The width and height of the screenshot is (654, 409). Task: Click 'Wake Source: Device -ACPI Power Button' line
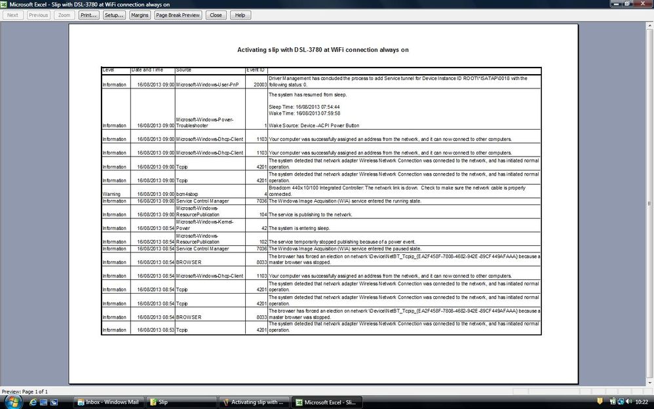[x=314, y=125]
